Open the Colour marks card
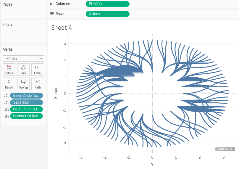Screen dimensions: 239x169 [x=9, y=70]
